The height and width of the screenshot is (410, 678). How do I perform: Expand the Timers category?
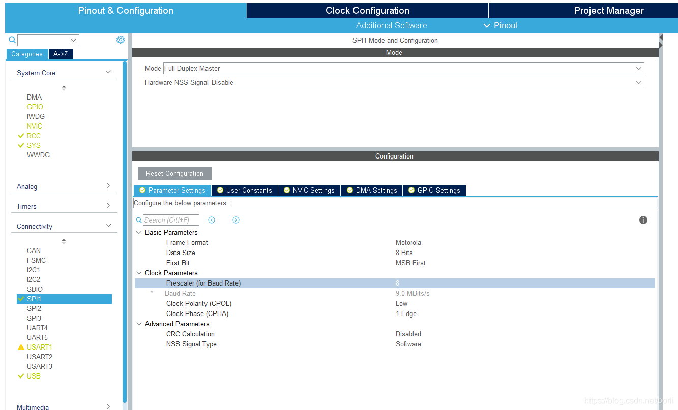point(108,206)
